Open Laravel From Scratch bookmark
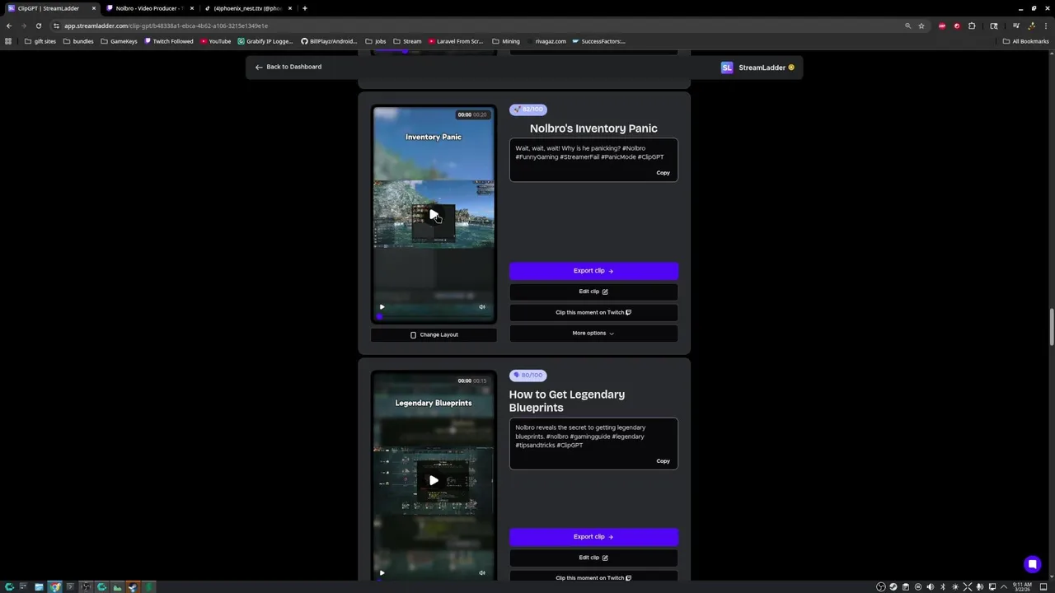 456,41
